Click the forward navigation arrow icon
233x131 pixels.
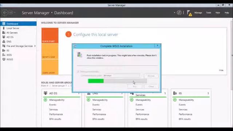11,13
